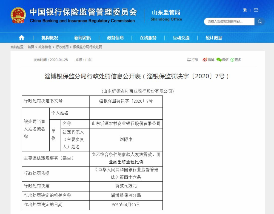Image resolution: width=274 pixels, height=214 pixels.
Task: Click the date cell 2020年4月20日
Action: coord(126,205)
